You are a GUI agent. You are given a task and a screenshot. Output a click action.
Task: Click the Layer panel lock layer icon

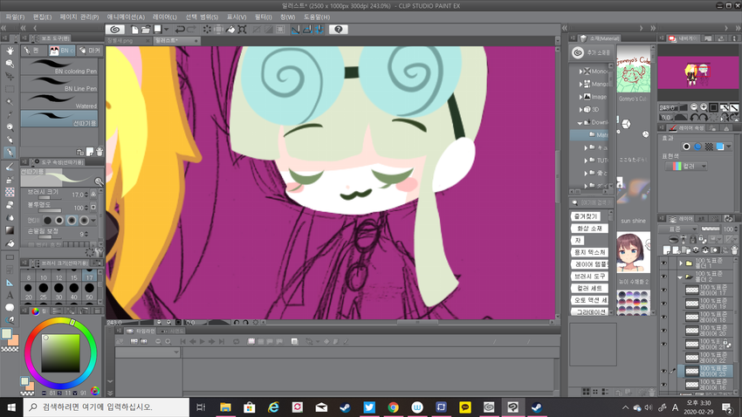pyautogui.click(x=693, y=240)
